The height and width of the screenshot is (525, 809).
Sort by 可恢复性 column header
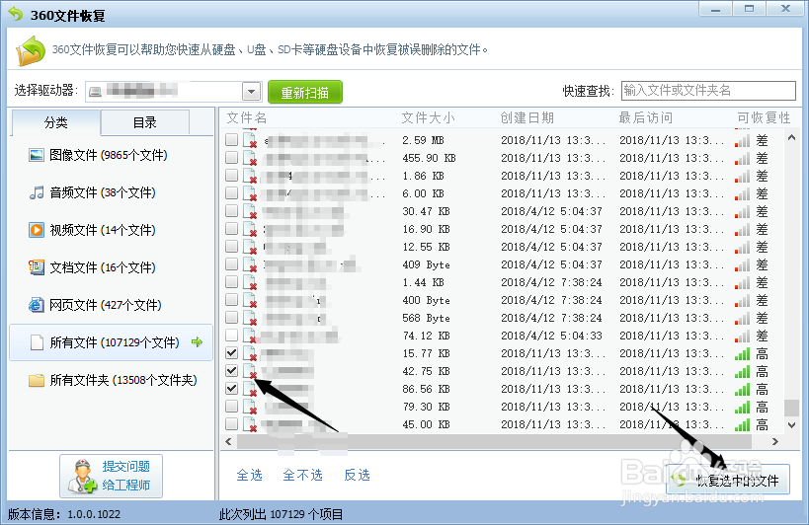click(x=764, y=118)
